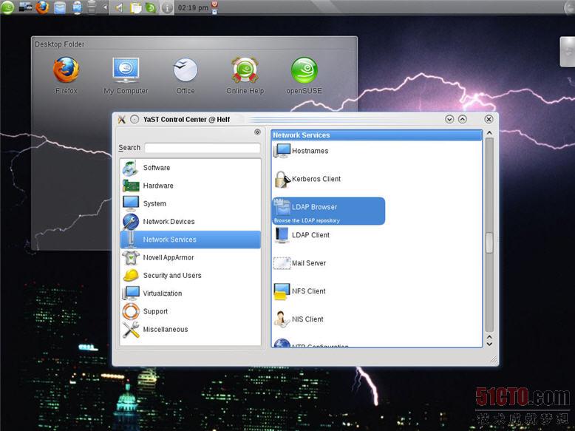Viewport: 575px width, 431px height.
Task: Select the Software category
Action: pyautogui.click(x=191, y=168)
